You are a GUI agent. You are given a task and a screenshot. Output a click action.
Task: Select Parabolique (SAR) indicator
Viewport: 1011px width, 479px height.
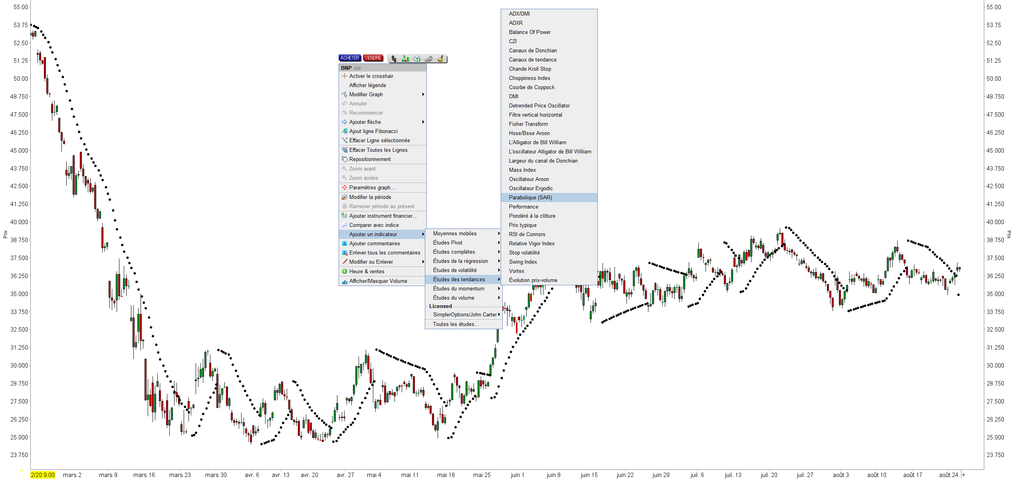(x=549, y=197)
